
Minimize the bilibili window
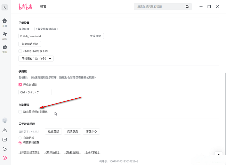tap(201, 7)
